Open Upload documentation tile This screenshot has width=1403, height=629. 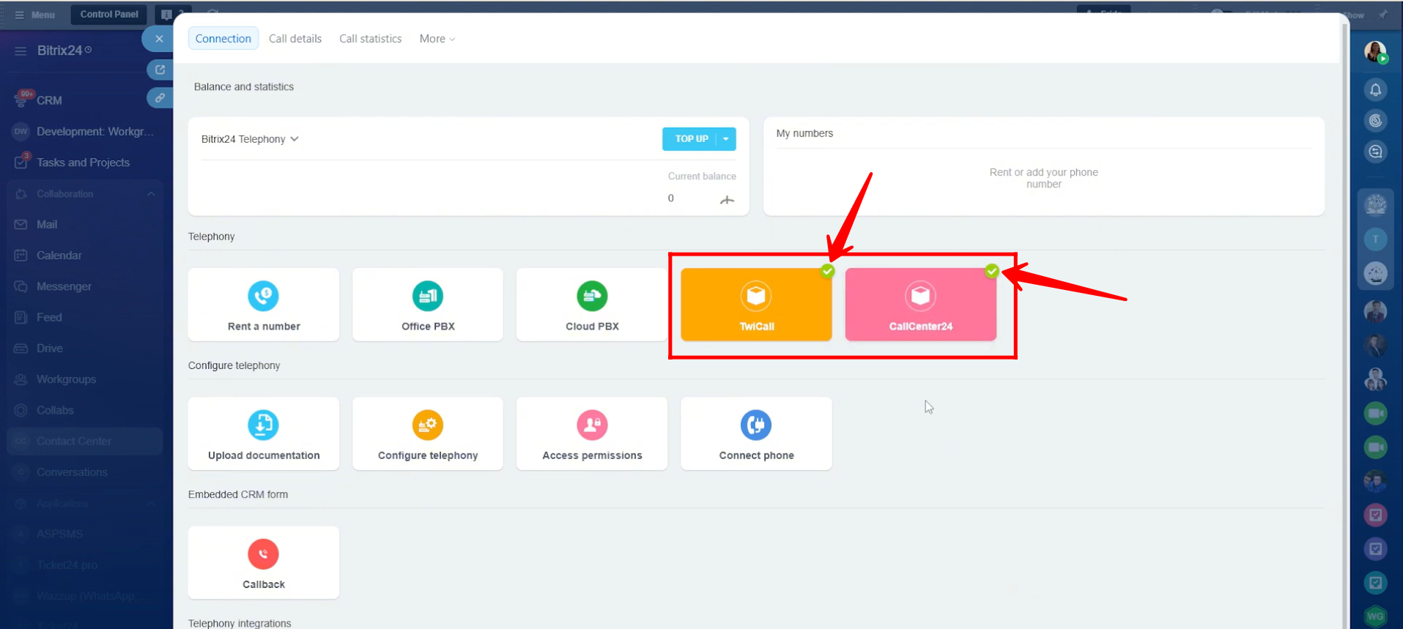pyautogui.click(x=263, y=433)
